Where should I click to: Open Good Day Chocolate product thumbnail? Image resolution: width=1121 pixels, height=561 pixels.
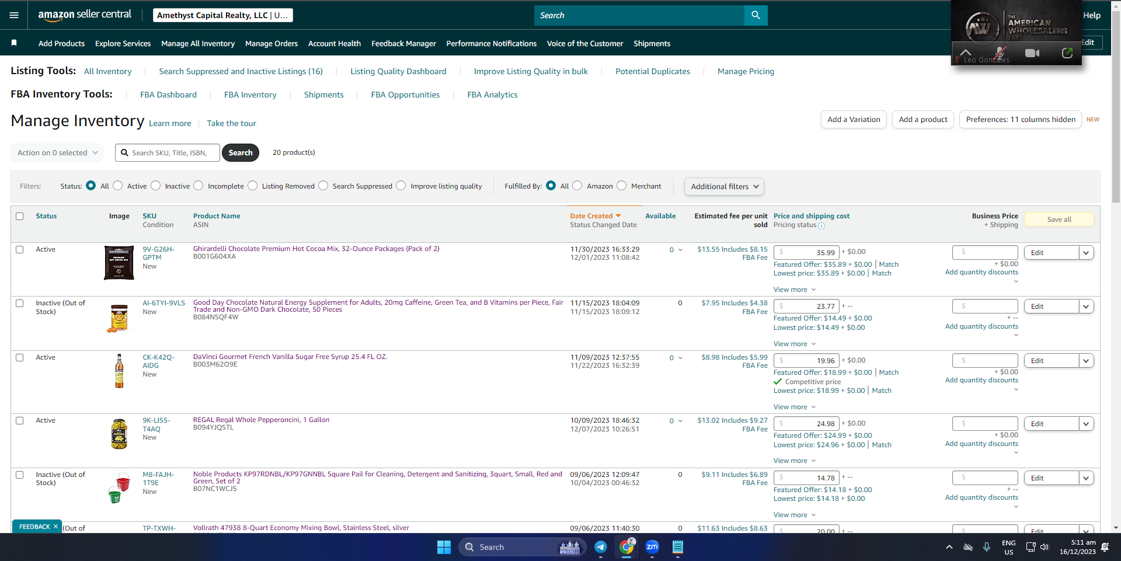[x=119, y=318]
